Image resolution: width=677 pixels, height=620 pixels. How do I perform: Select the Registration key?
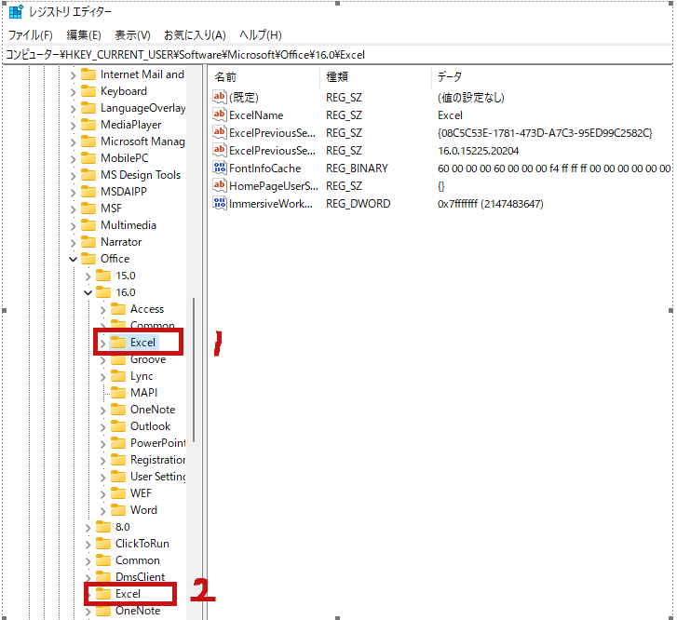click(x=158, y=460)
